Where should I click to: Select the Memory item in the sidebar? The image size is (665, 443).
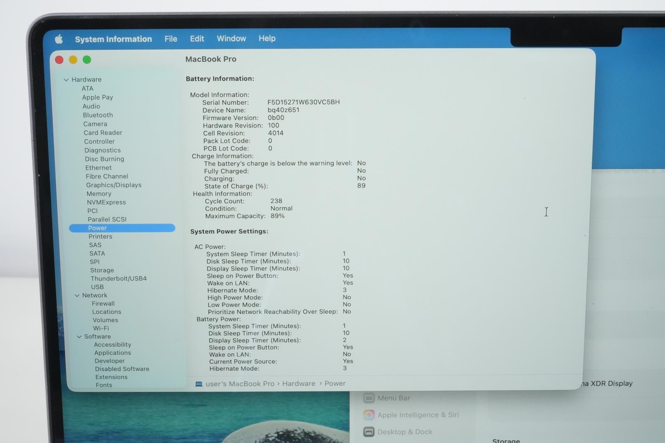point(99,194)
